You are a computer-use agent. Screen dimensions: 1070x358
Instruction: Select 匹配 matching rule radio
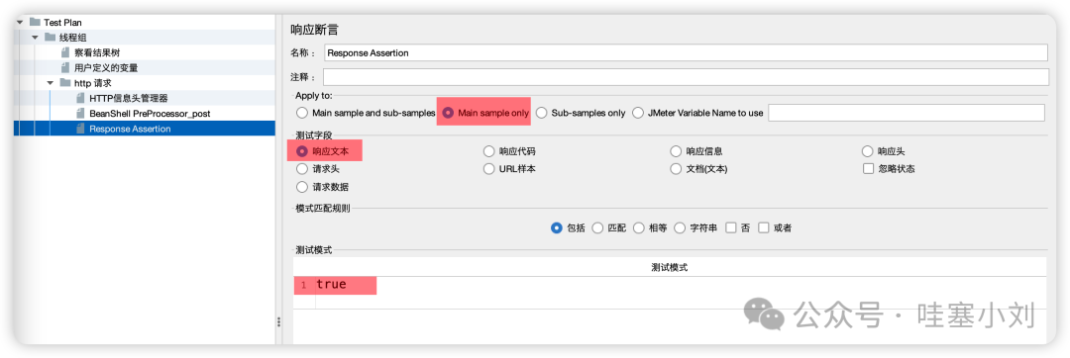[597, 228]
